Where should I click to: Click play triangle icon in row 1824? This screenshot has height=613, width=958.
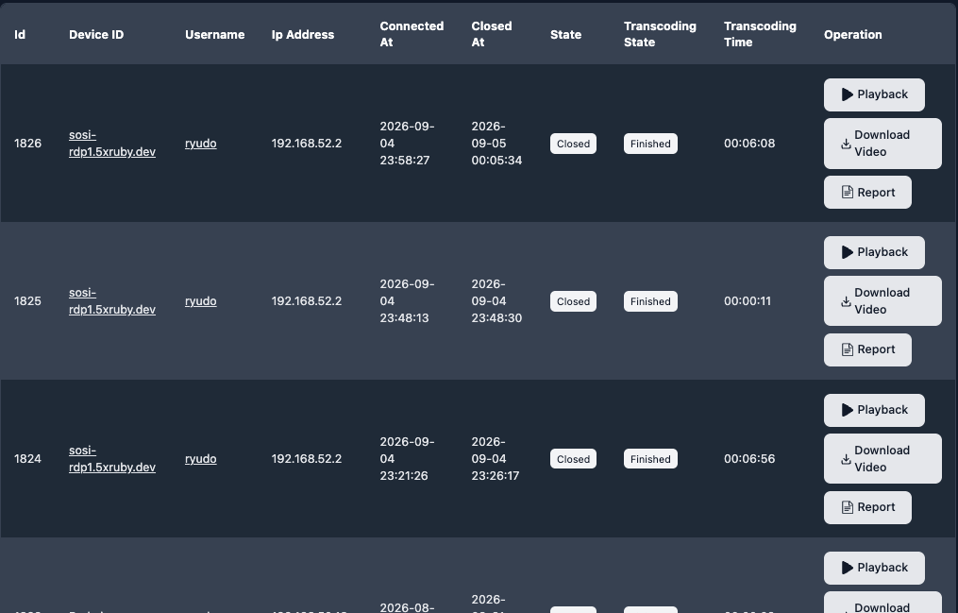click(847, 410)
